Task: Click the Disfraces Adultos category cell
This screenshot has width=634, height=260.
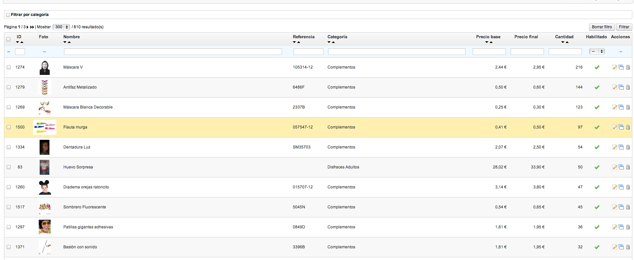Action: click(x=343, y=167)
